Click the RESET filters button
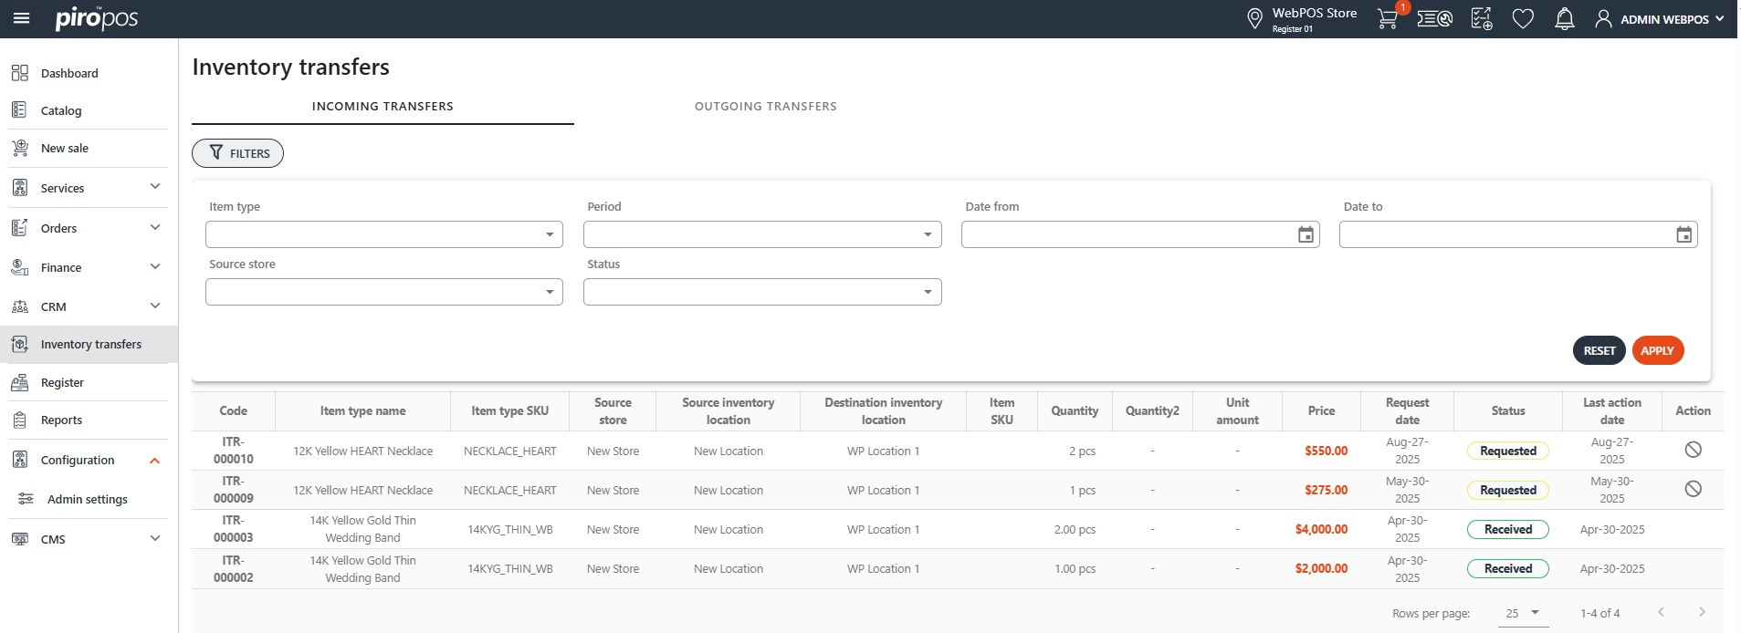Image resolution: width=1741 pixels, height=633 pixels. pos(1599,351)
